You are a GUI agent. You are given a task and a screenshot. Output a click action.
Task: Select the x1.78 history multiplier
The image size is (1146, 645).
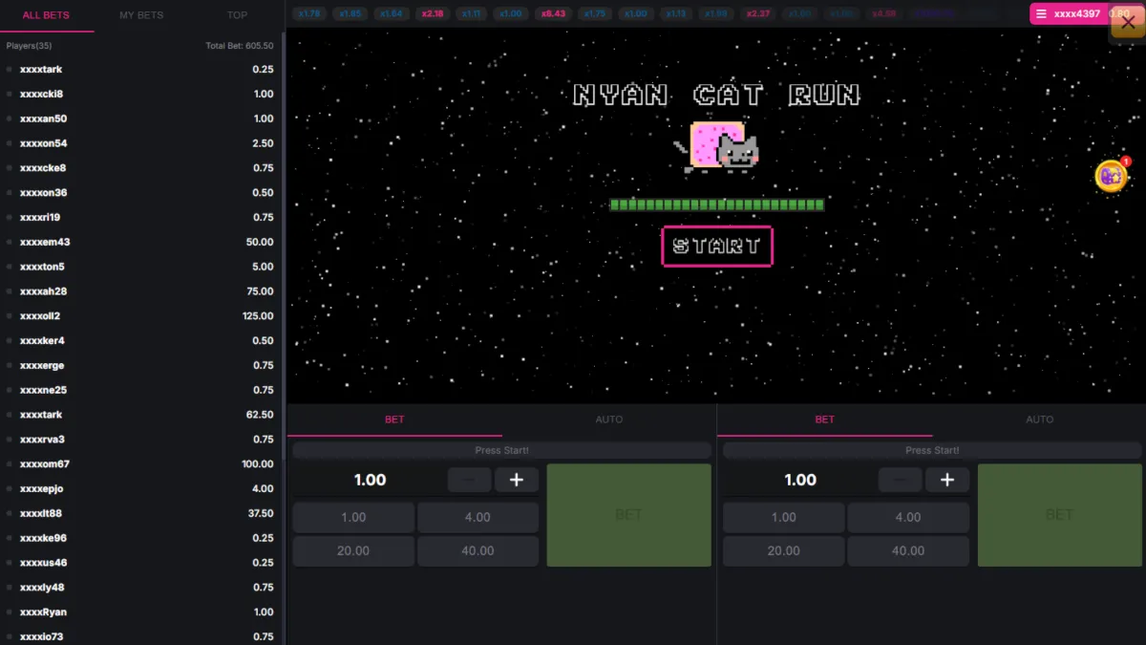(308, 14)
